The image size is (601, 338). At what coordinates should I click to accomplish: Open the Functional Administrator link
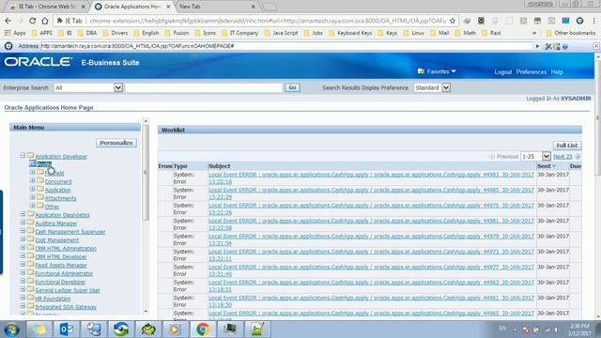(x=64, y=273)
